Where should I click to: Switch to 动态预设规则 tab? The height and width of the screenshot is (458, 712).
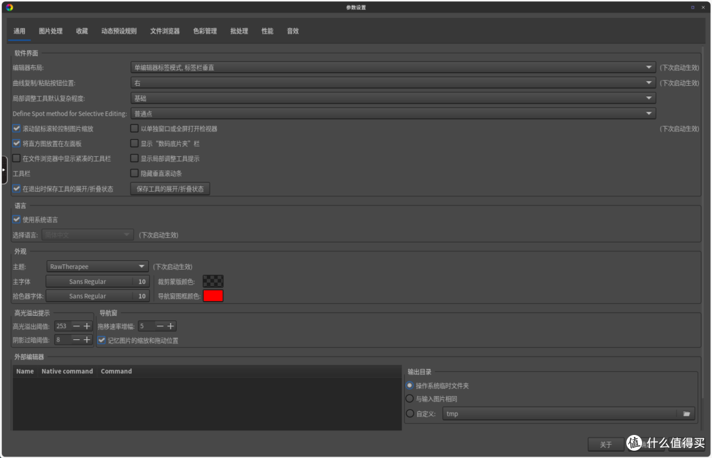(x=119, y=31)
